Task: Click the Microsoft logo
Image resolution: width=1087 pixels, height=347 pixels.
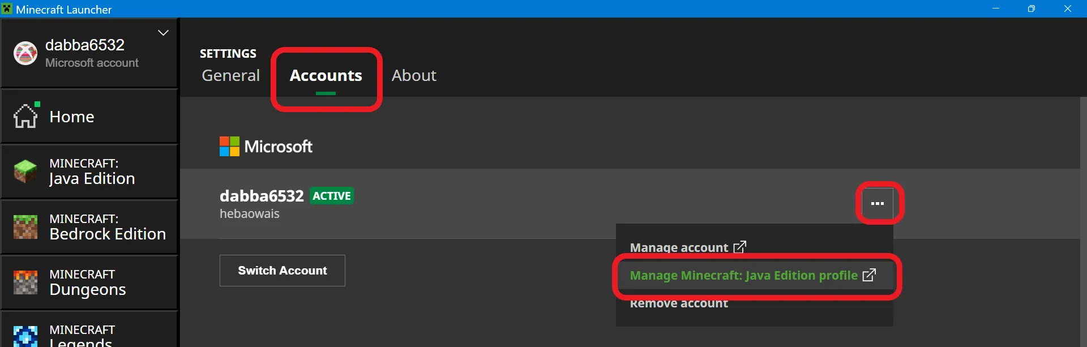Action: click(x=266, y=147)
